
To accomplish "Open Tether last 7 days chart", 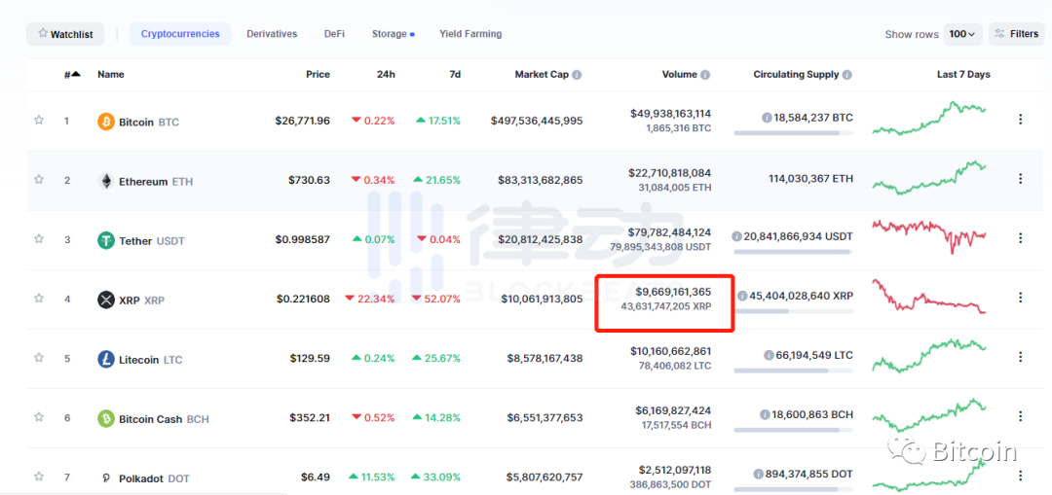I will [x=929, y=236].
